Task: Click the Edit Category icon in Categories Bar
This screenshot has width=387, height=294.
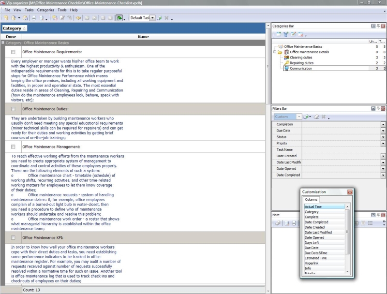Action: click(292, 35)
